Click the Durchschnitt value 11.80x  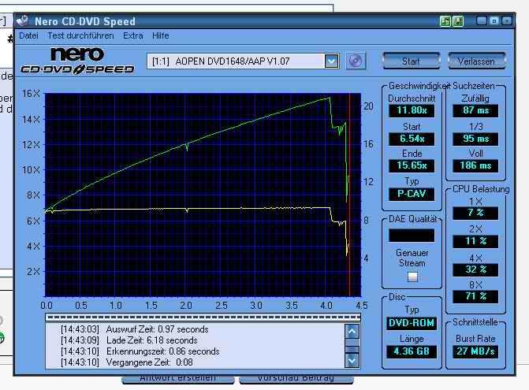(412, 110)
